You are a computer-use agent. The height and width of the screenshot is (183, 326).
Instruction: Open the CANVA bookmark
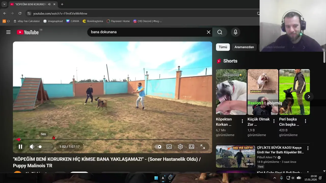coord(73,21)
